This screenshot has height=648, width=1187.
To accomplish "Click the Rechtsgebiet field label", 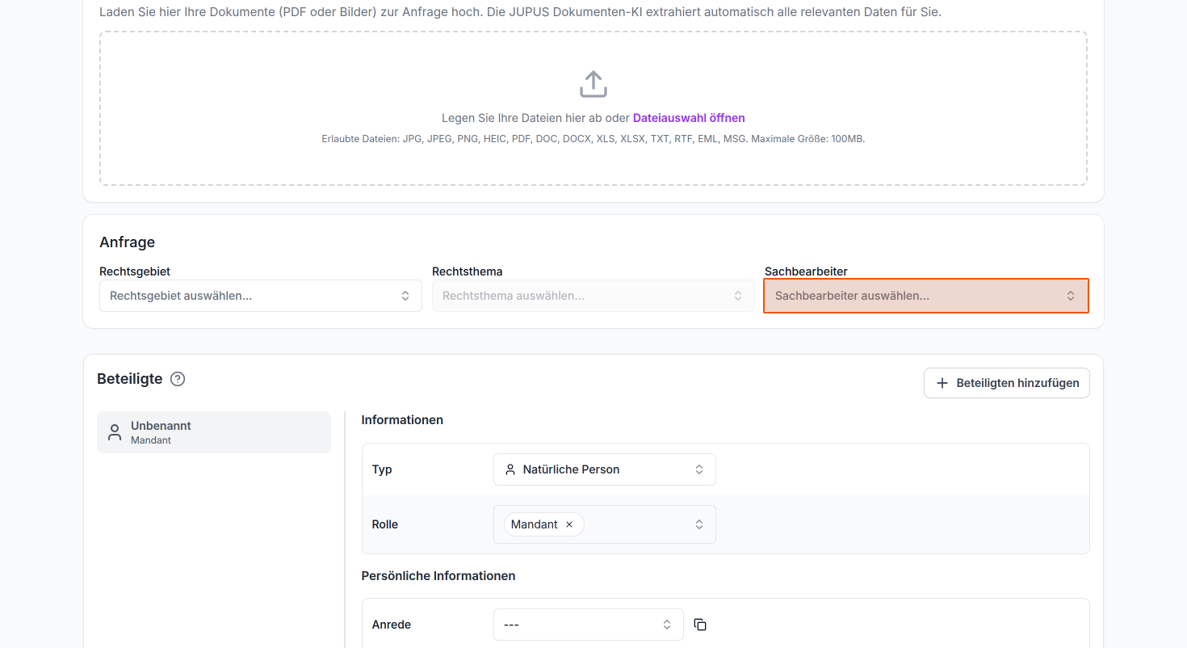I will pos(135,271).
